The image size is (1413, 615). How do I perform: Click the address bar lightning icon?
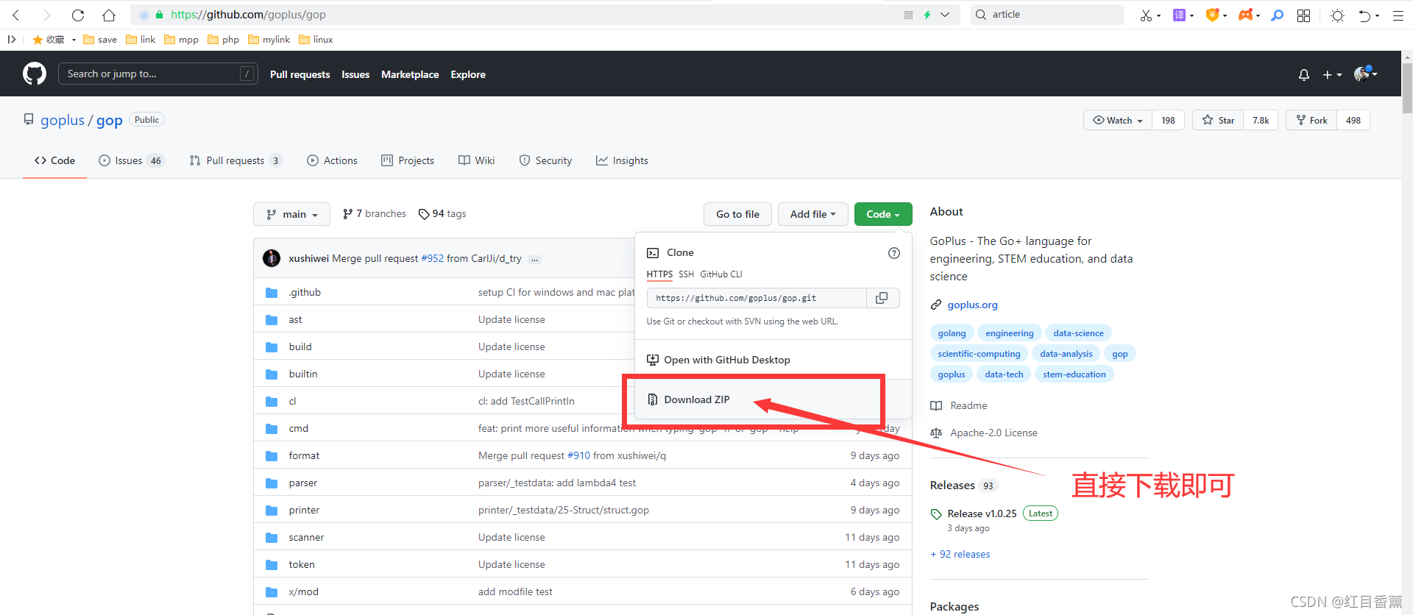[x=927, y=15]
